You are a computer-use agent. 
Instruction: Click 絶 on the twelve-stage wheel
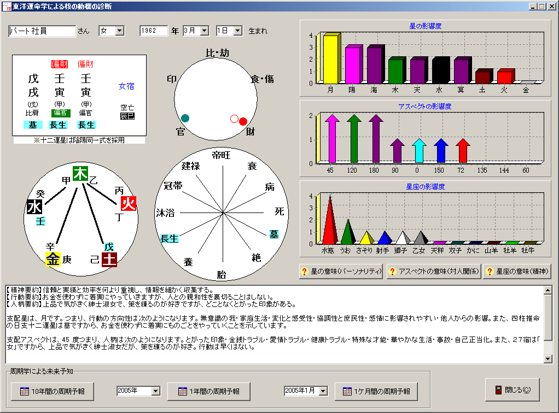tap(256, 257)
